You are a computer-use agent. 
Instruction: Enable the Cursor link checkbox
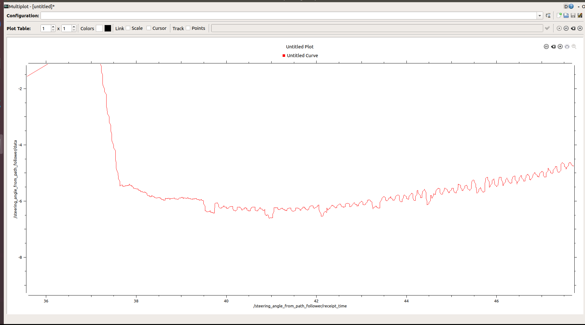click(x=149, y=28)
